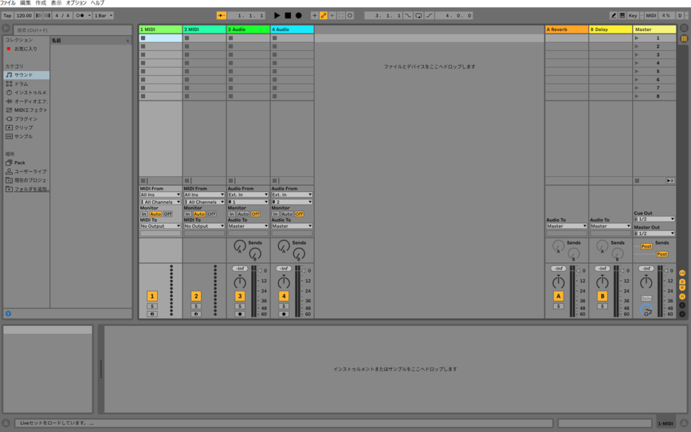Screen dimensions: 691x432
Task: Open the ファイル (File) menu
Action: click(8, 3)
